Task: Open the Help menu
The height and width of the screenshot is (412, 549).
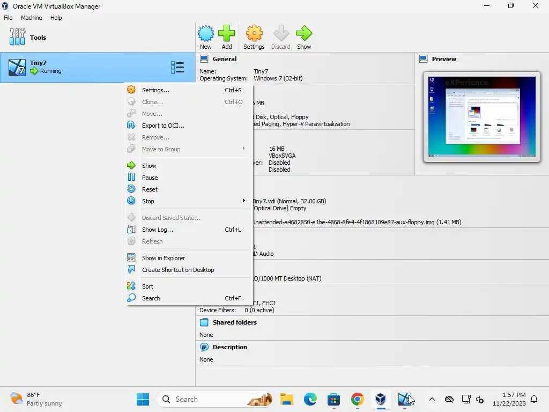Action: 56,18
